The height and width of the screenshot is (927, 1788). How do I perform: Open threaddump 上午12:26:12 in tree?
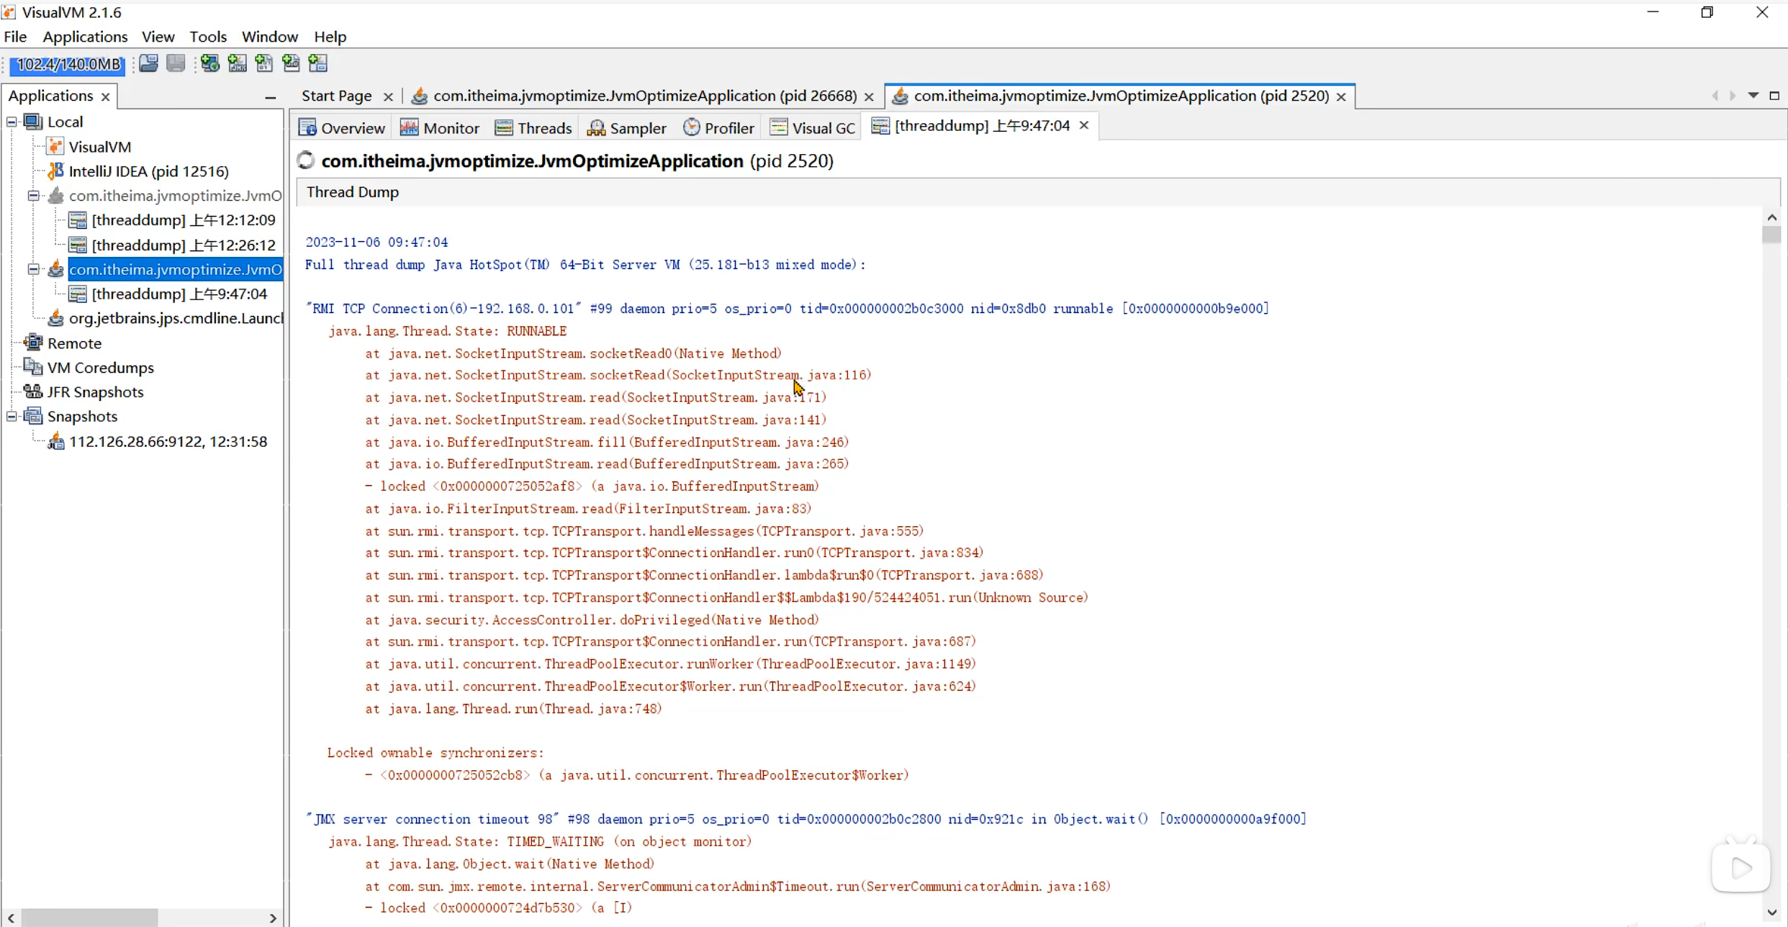point(183,245)
